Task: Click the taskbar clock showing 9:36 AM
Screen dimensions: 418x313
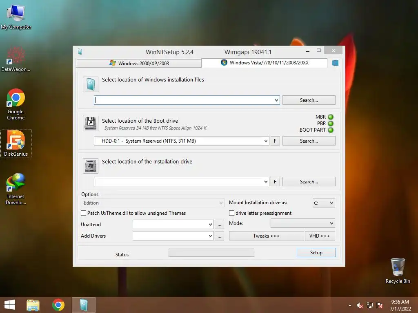Action: pyautogui.click(x=400, y=305)
